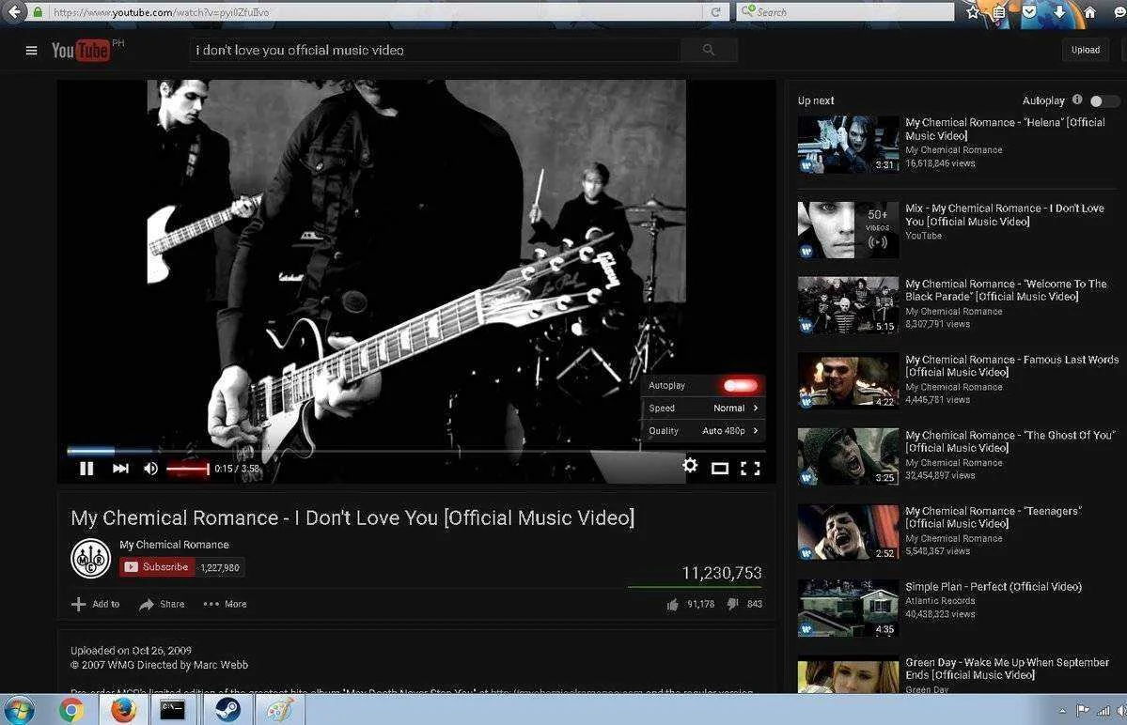Click the Add to plus icon

coord(78,605)
